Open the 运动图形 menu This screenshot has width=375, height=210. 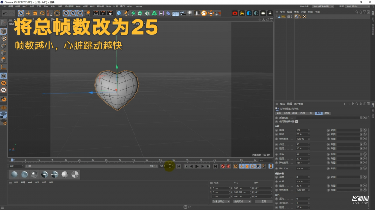69,7
